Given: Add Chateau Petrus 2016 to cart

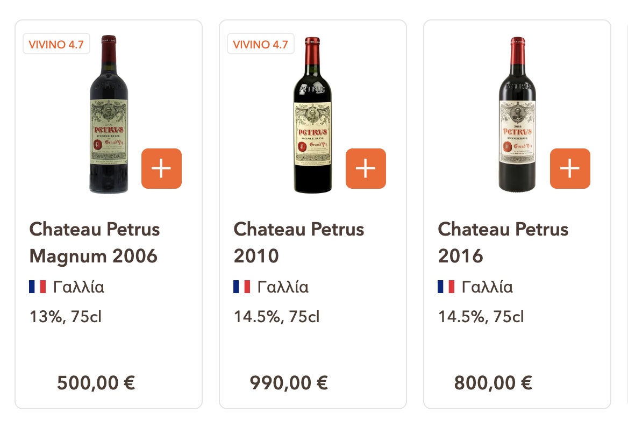Looking at the screenshot, I should [570, 169].
